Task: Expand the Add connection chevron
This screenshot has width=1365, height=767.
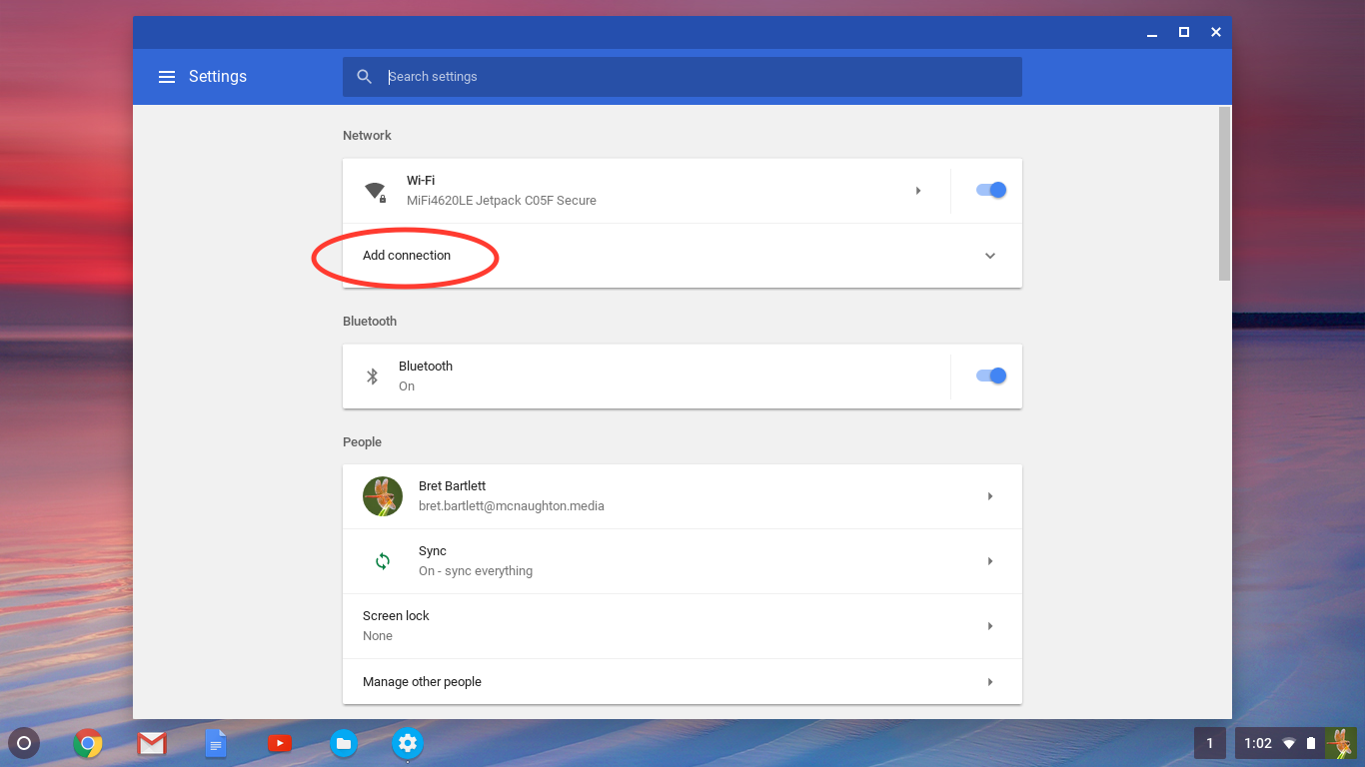Action: point(990,256)
